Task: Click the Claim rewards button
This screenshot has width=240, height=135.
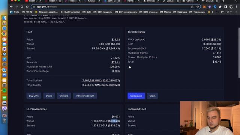Action: pos(153,96)
